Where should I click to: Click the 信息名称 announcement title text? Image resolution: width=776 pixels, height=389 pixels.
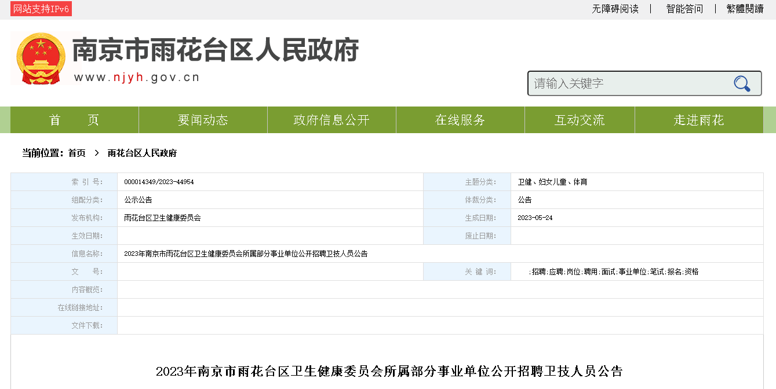point(246,254)
